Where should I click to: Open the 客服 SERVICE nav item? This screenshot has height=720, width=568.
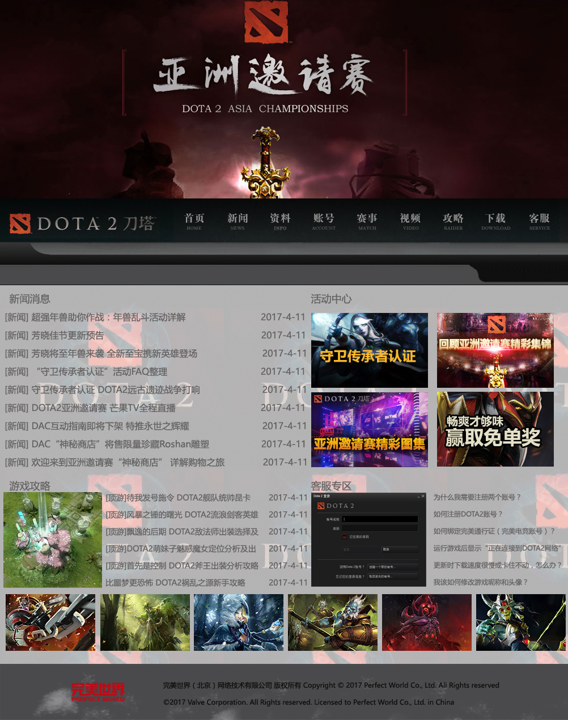click(x=539, y=221)
